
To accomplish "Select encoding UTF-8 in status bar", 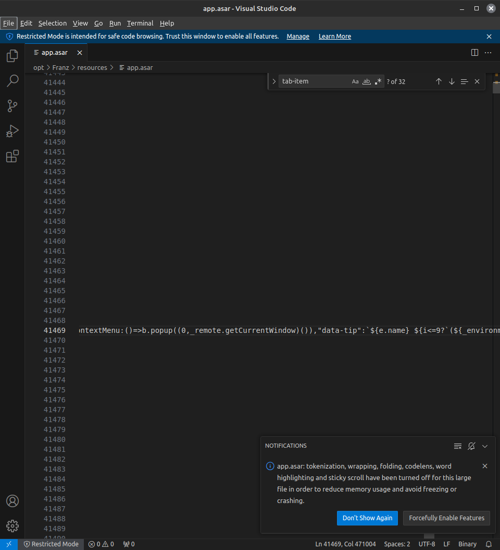I will click(x=427, y=544).
